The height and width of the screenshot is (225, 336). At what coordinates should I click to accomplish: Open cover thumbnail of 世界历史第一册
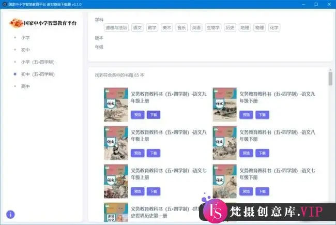116,213
